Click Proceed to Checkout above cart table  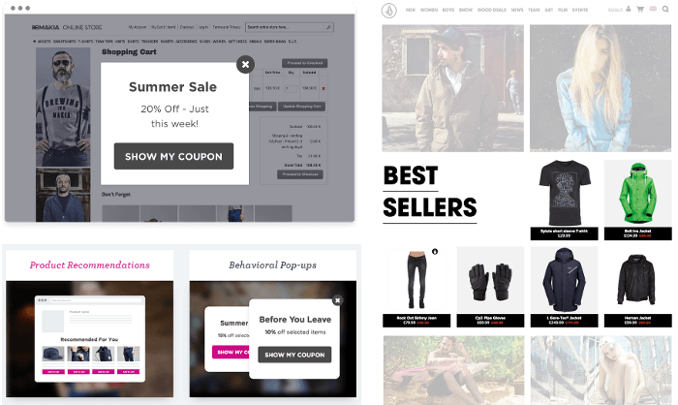[305, 63]
